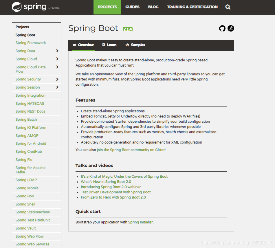The width and height of the screenshot is (275, 248).
Task: Open Spring REST Docs in the sidebar
Action: pos(30,111)
